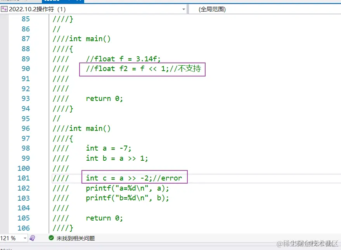Open the (全局范围) scope combo box
Viewport: 341px width, 250px height.
point(265,9)
